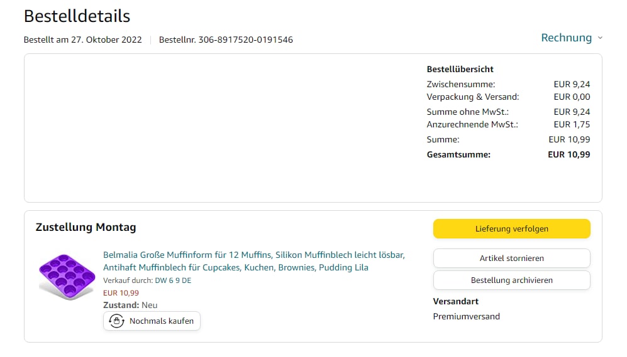Image resolution: width=627 pixels, height=357 pixels.
Task: Click the Bestelldetails page heading
Action: (77, 16)
